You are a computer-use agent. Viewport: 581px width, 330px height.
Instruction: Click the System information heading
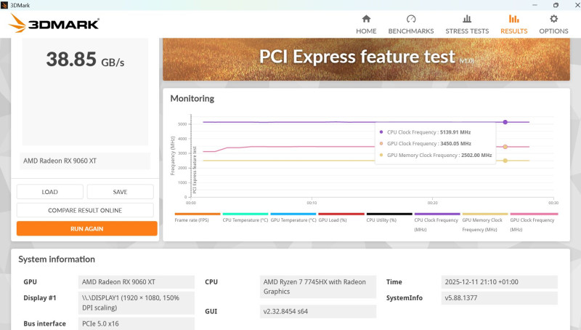(x=57, y=259)
